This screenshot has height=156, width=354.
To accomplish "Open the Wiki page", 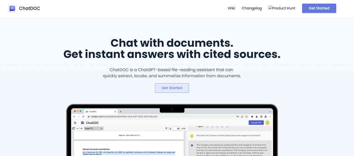I will pos(231,8).
